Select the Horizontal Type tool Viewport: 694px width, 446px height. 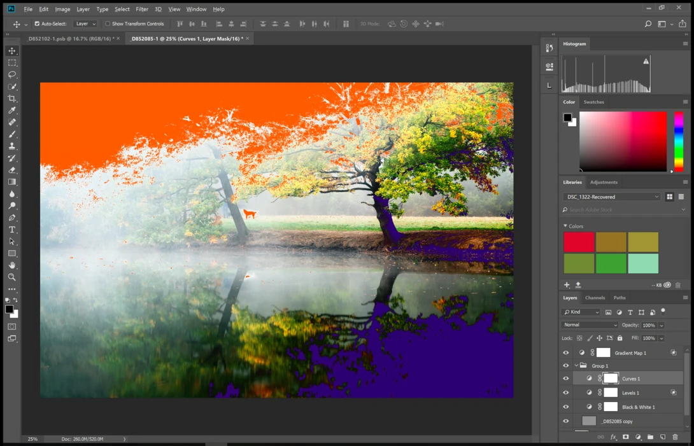(x=12, y=230)
